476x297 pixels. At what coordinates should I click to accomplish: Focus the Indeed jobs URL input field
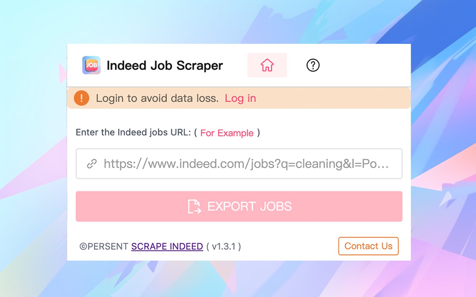tap(239, 164)
